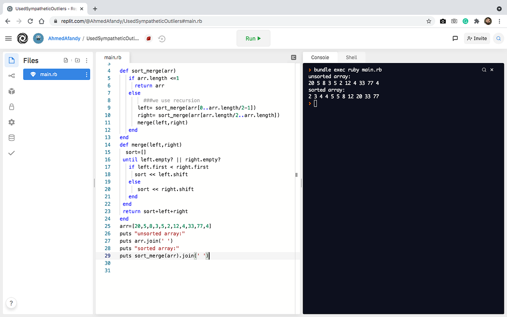This screenshot has height=317, width=507.
Task: Open the Secrets lock icon
Action: click(x=11, y=106)
